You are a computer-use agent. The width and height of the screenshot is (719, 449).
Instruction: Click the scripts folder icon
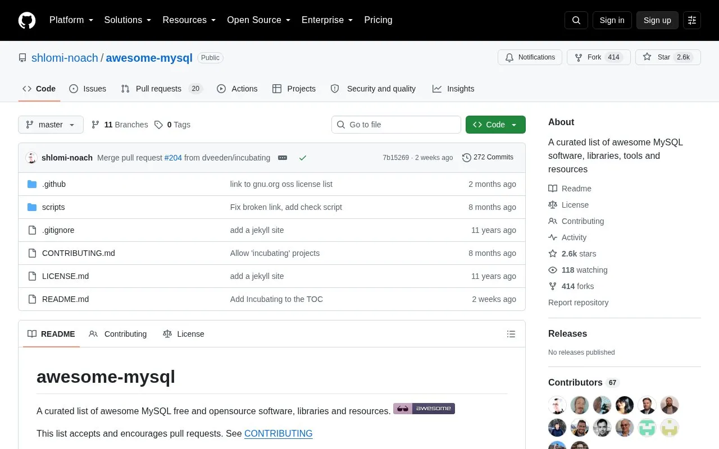pos(32,207)
